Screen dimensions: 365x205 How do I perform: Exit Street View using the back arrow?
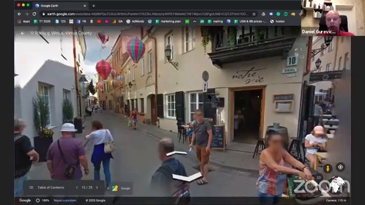click(x=23, y=33)
